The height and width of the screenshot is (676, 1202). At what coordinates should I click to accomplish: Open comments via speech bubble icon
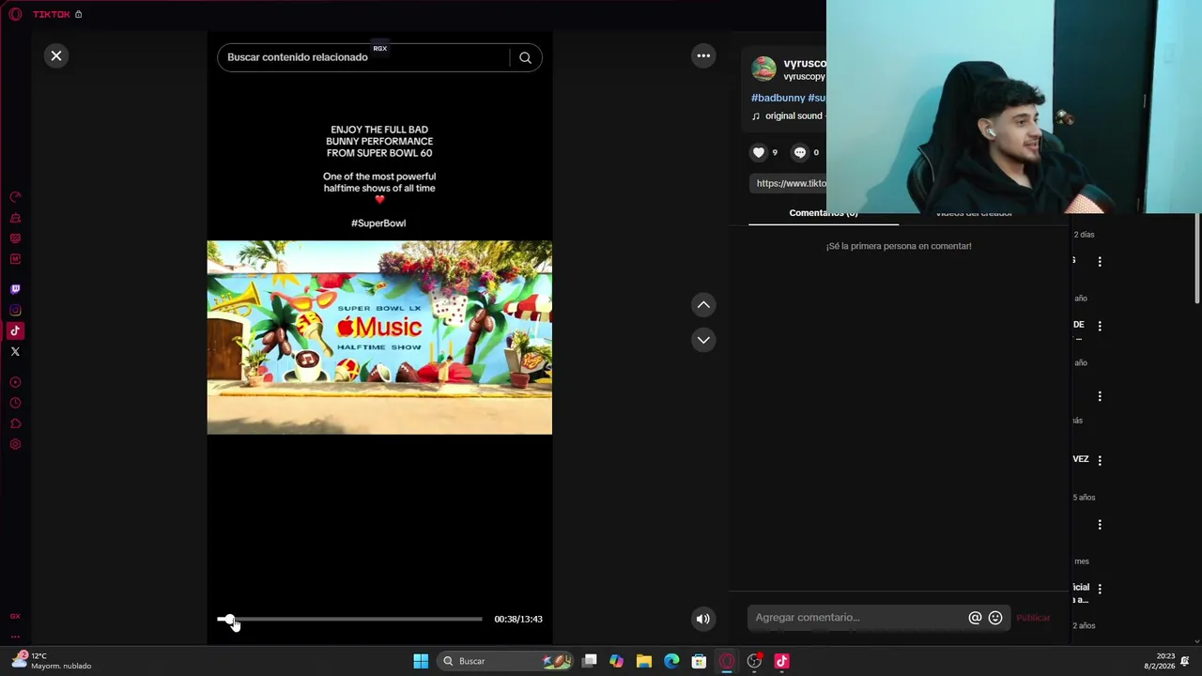click(800, 152)
